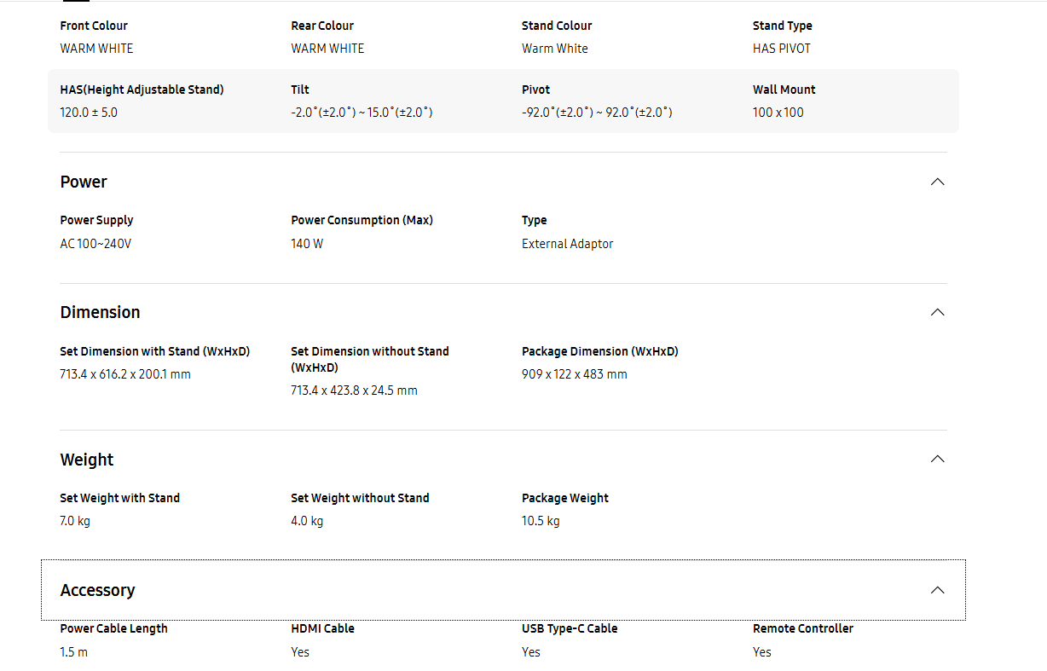This screenshot has height=671, width=1047.
Task: Click the 1.5 m value
Action: point(73,652)
